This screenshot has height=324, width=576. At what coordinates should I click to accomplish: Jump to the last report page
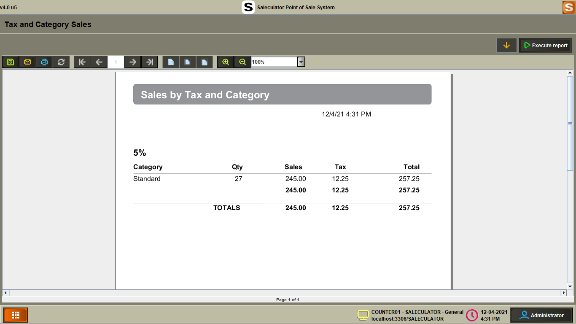(150, 62)
